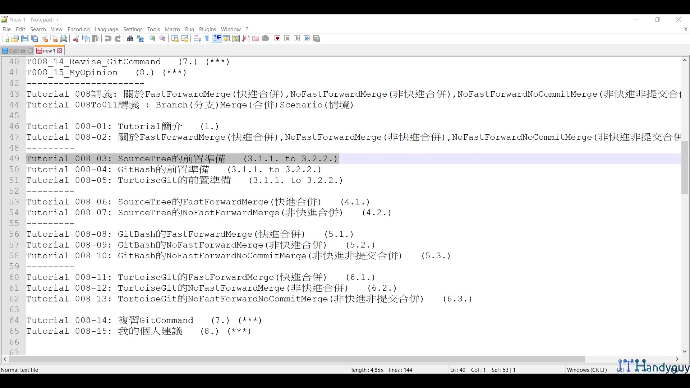The width and height of the screenshot is (690, 388).
Task: Select the Save All icon
Action: 34,38
